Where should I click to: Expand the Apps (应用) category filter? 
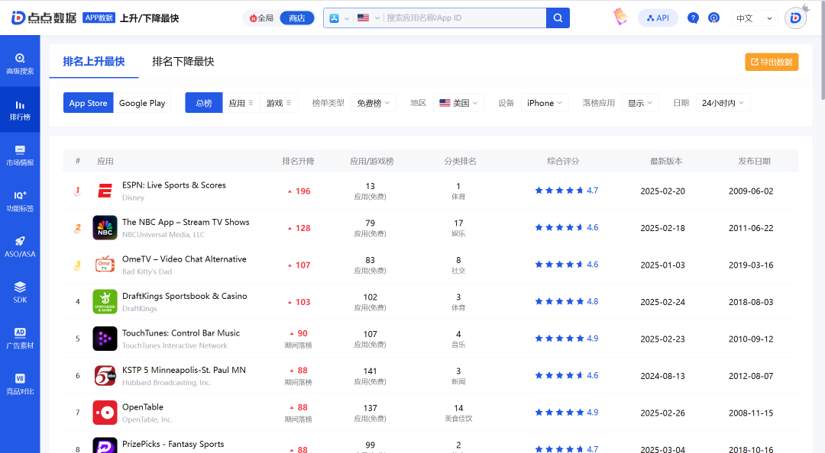click(x=241, y=103)
